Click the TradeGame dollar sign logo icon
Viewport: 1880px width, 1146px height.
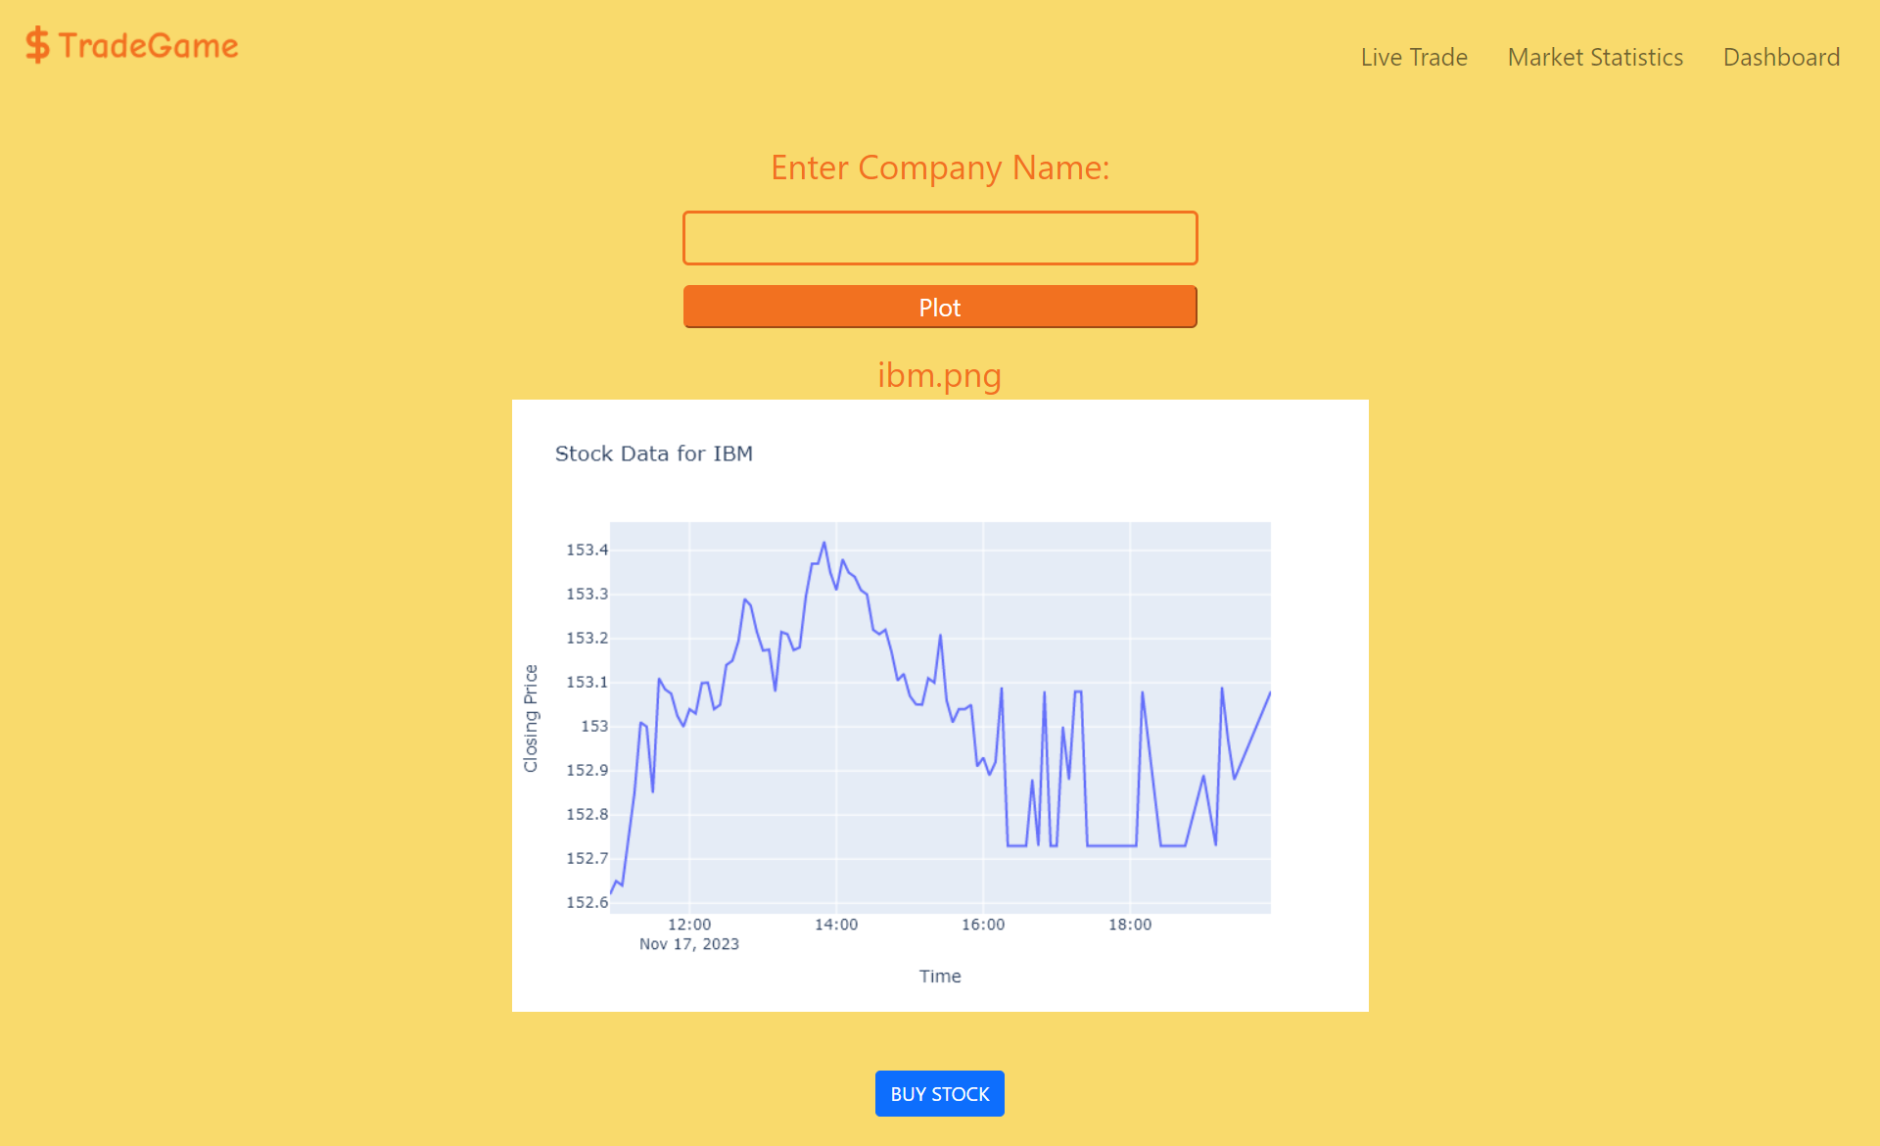point(37,45)
